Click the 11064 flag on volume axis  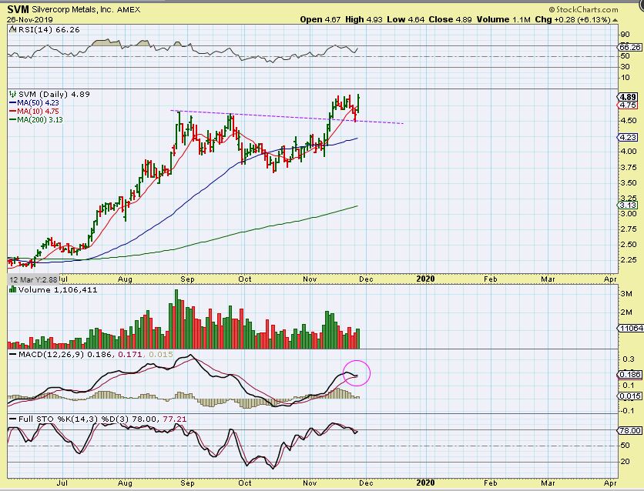[630, 328]
